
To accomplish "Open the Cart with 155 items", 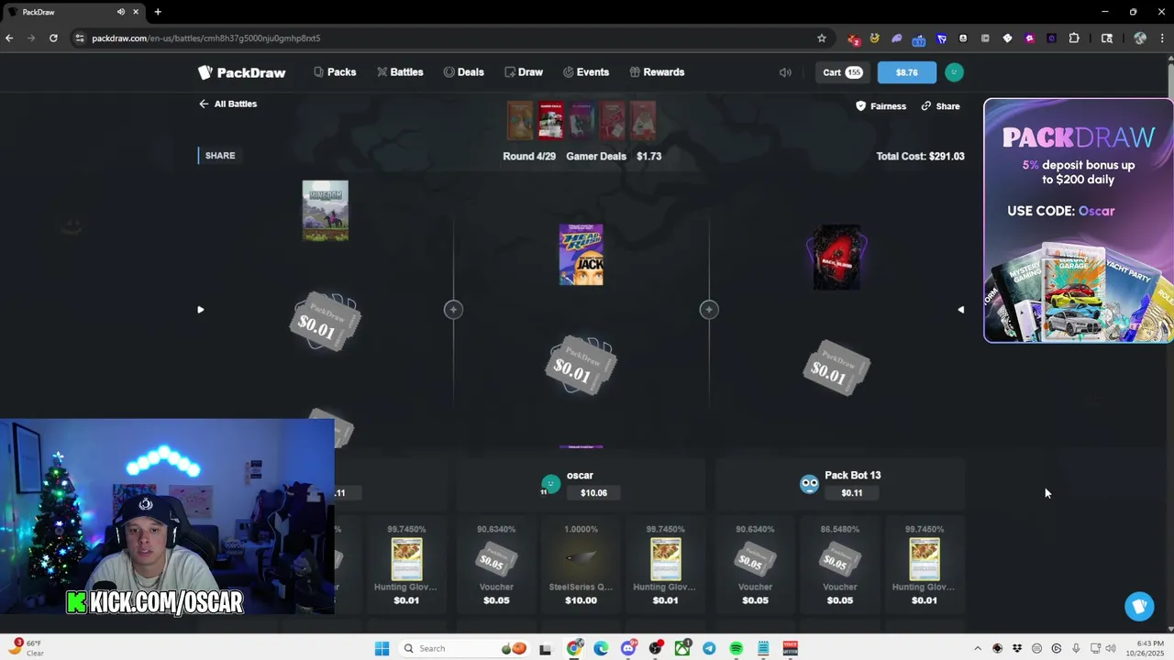I will point(842,72).
